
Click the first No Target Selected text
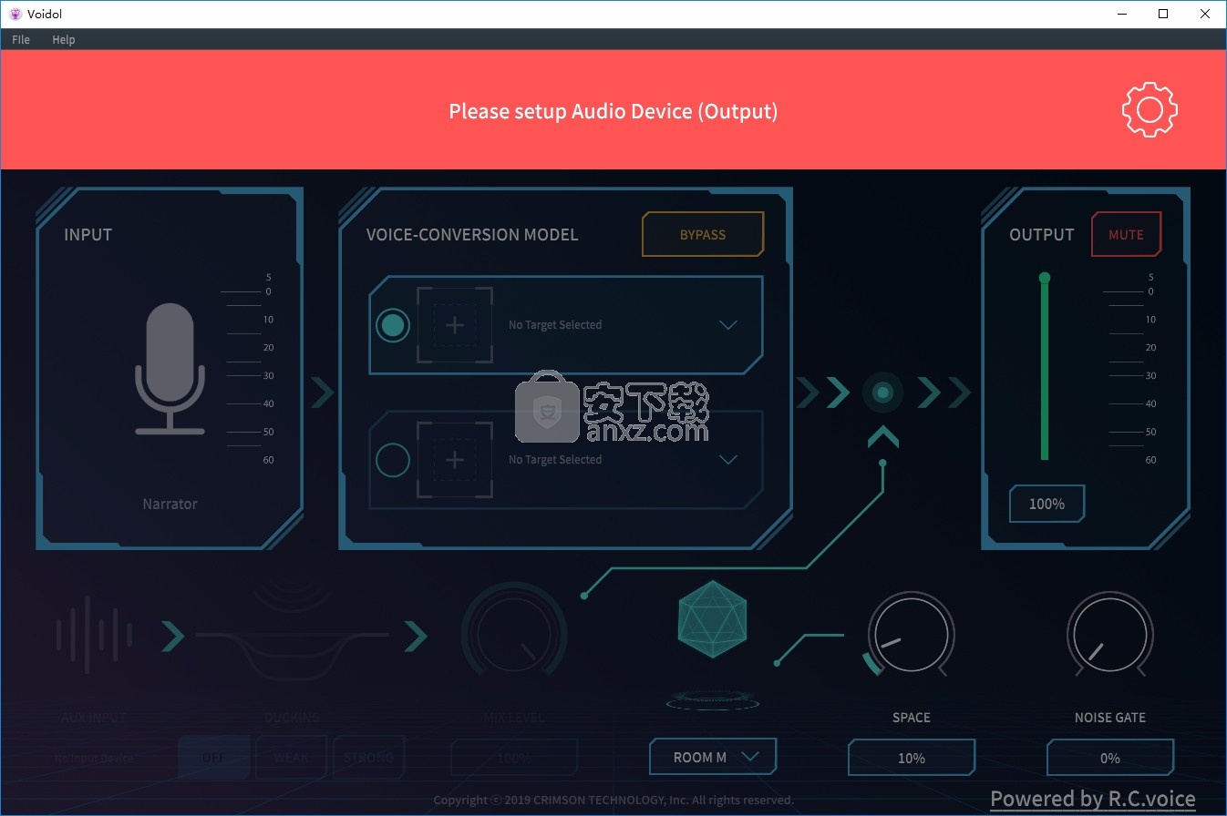click(x=555, y=325)
